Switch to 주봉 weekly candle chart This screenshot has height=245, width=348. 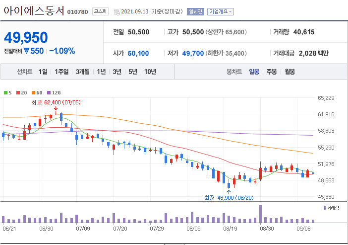pyautogui.click(x=272, y=72)
